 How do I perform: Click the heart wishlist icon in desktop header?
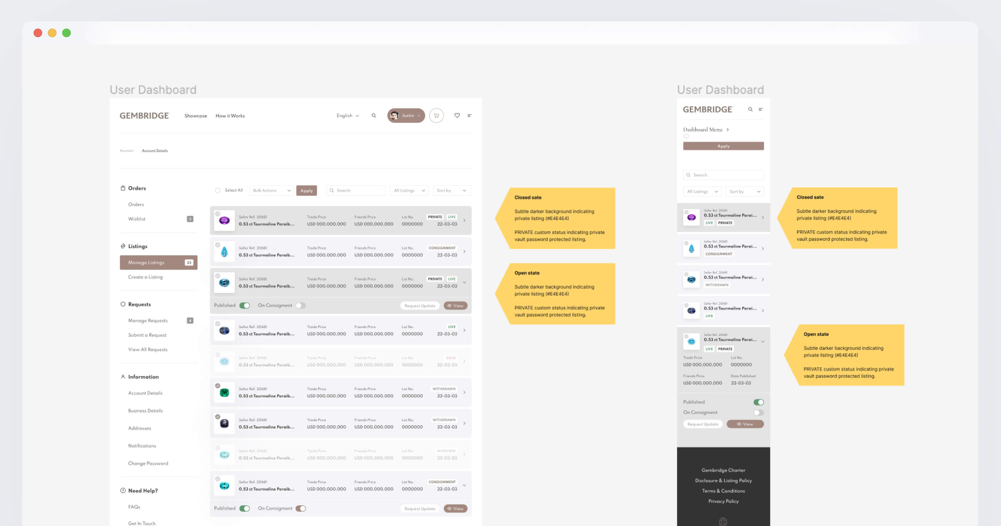(457, 115)
